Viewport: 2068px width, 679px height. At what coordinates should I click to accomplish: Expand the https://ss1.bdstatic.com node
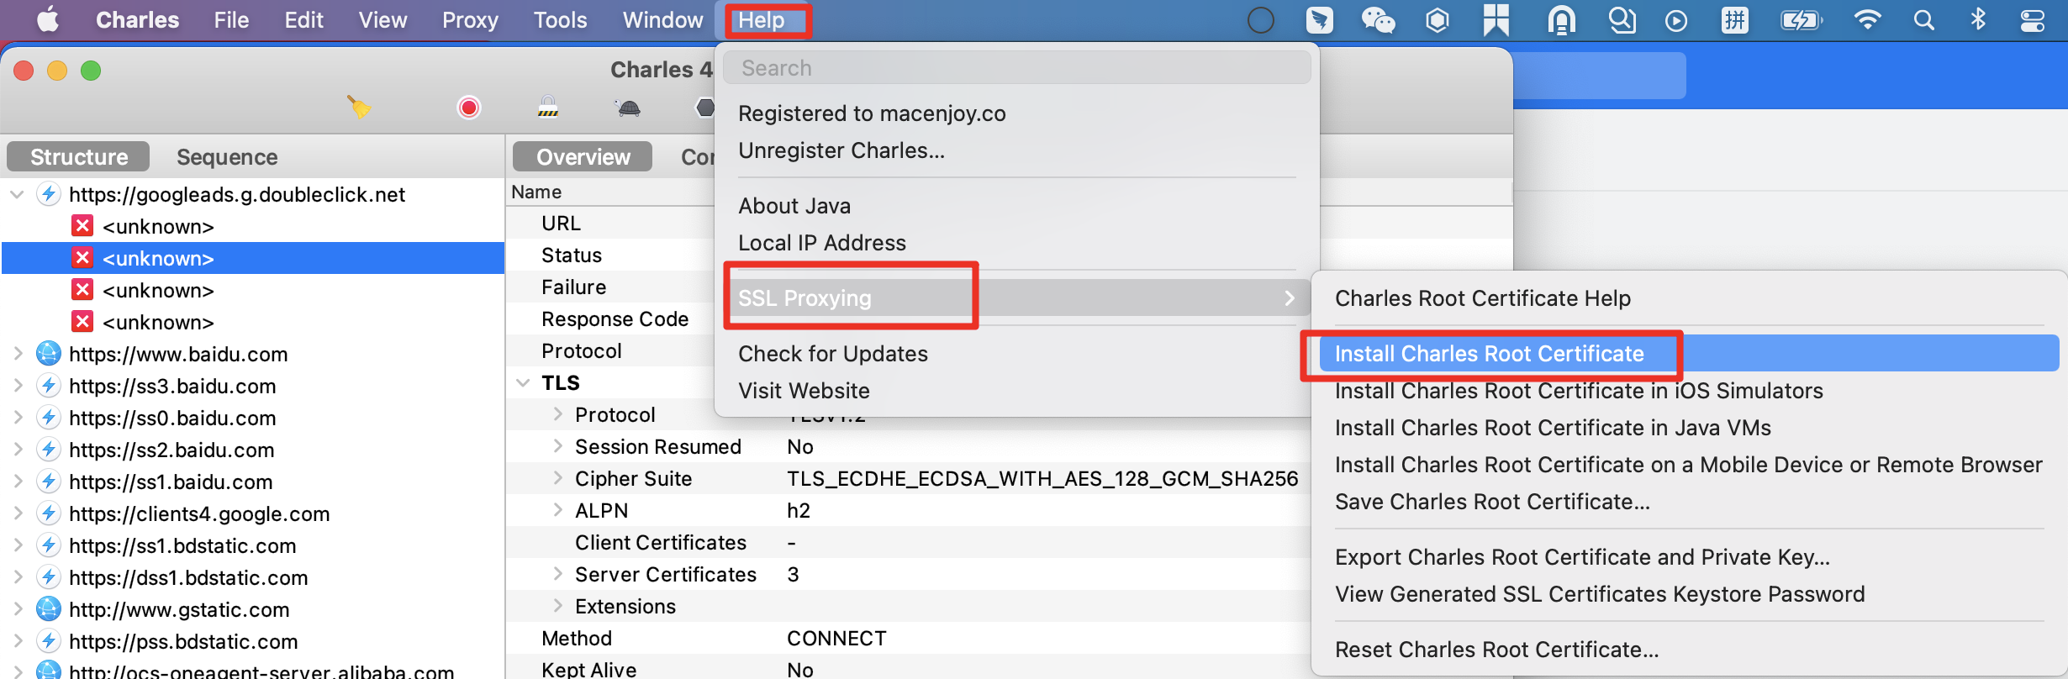[x=17, y=545]
